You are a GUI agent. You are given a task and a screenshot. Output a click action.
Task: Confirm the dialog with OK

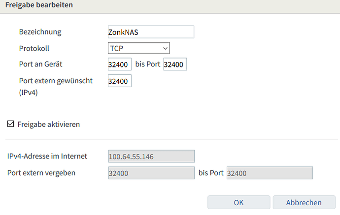238,203
